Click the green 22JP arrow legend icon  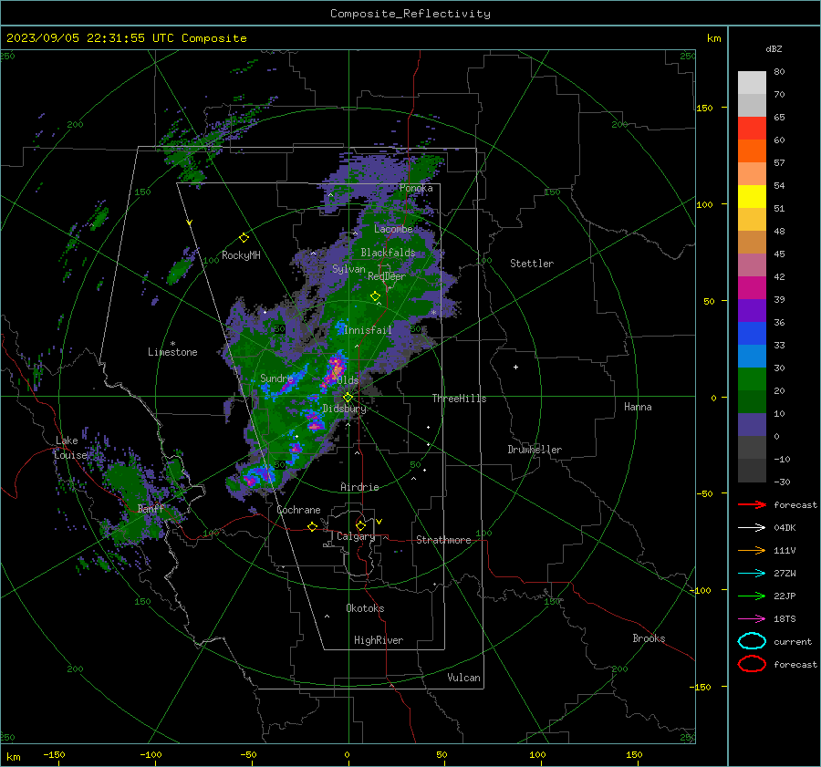(x=752, y=596)
